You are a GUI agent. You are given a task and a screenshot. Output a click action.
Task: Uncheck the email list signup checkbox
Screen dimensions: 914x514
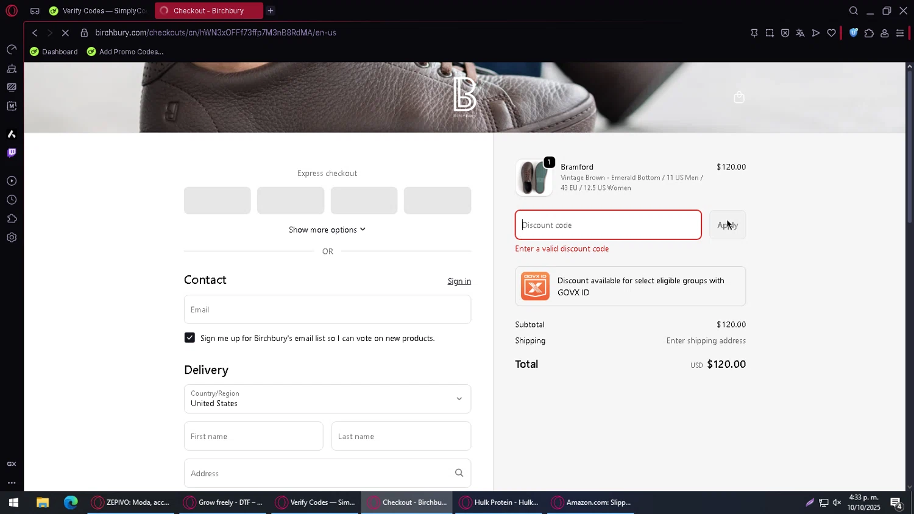point(190,338)
